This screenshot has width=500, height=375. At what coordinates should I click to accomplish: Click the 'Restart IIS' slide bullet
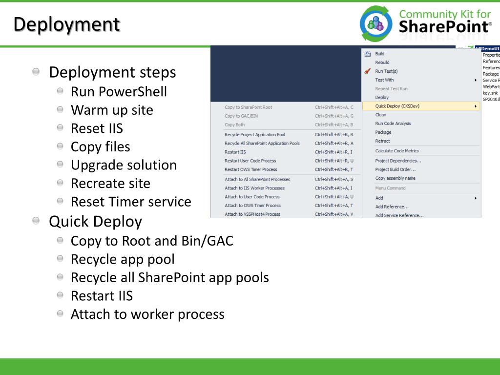click(x=102, y=295)
